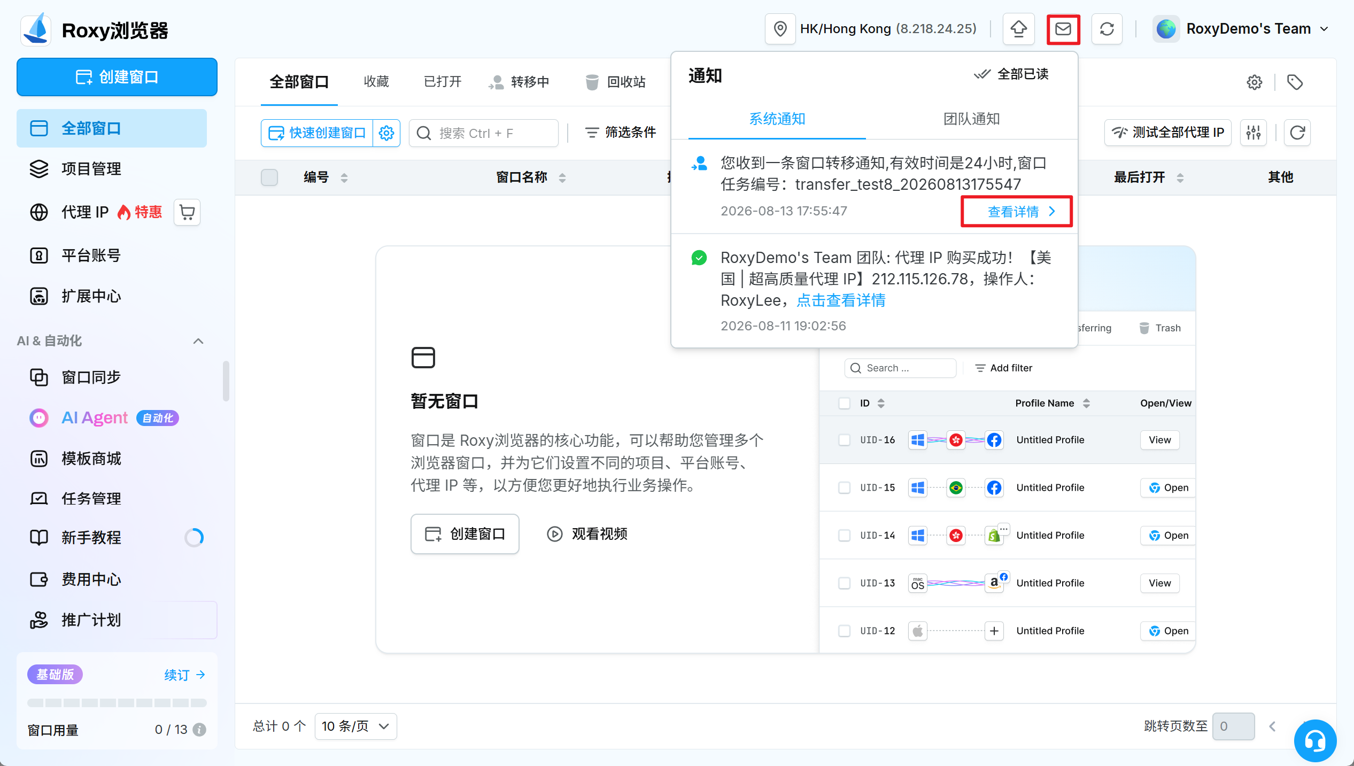Image resolution: width=1354 pixels, height=766 pixels.
Task: Open the 回收站 tab
Action: pyautogui.click(x=615, y=82)
